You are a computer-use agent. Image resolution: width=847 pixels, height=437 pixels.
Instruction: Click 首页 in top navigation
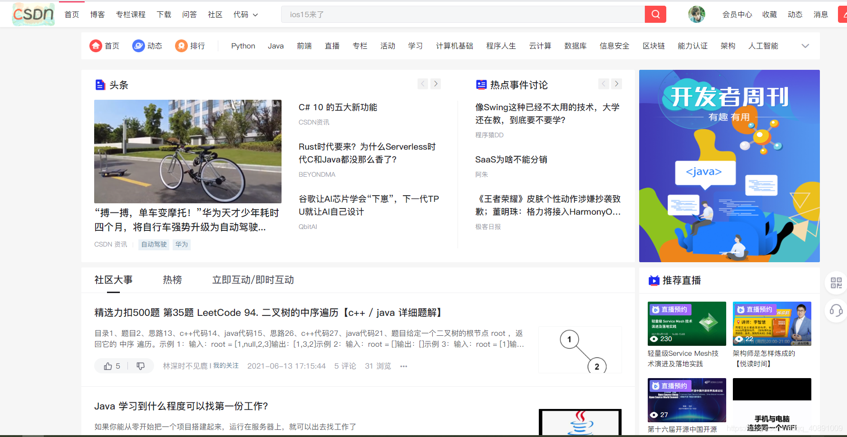coord(72,15)
